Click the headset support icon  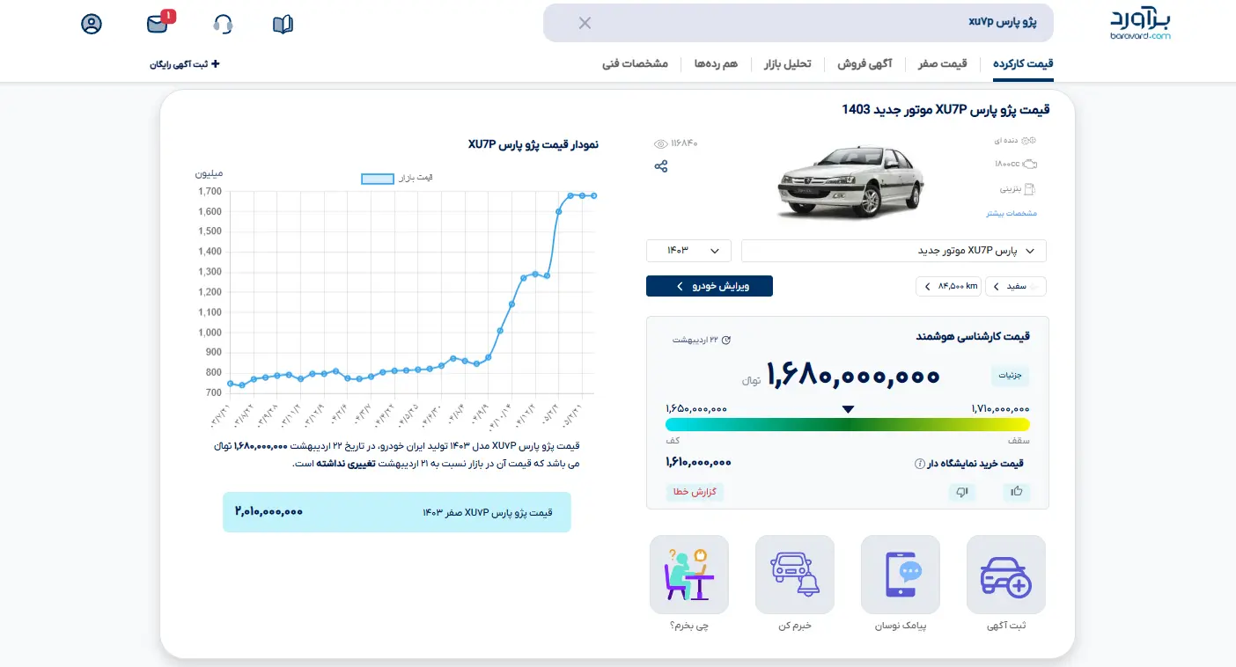click(x=224, y=24)
